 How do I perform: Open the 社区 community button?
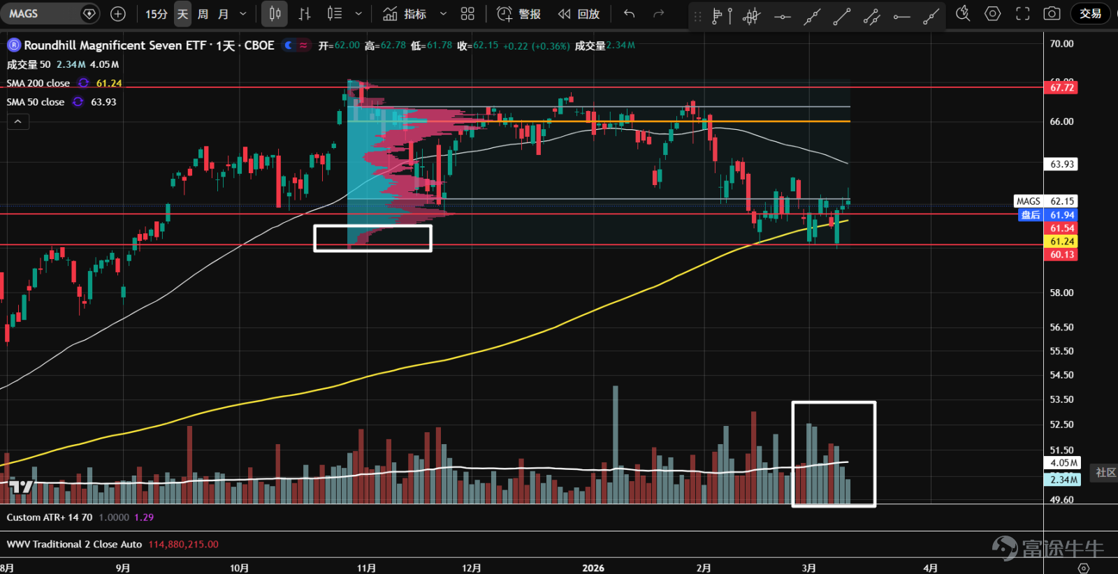(x=1105, y=473)
